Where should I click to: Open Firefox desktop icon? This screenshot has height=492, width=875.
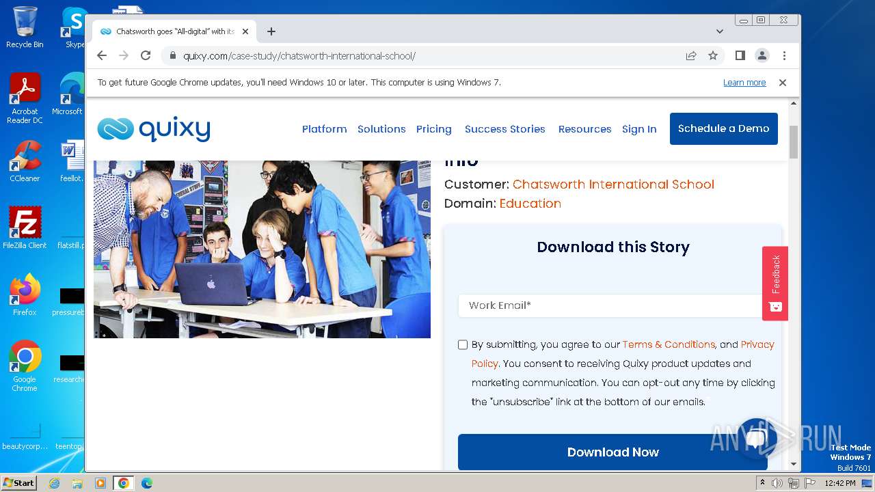click(25, 295)
